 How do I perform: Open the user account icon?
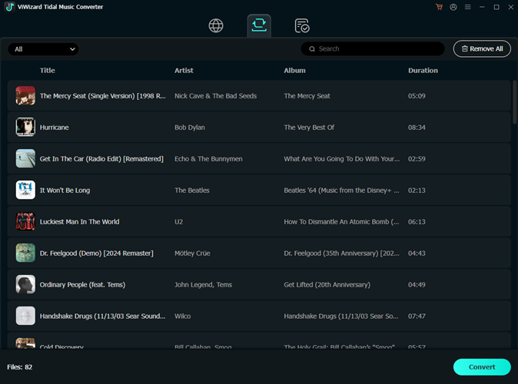(453, 7)
